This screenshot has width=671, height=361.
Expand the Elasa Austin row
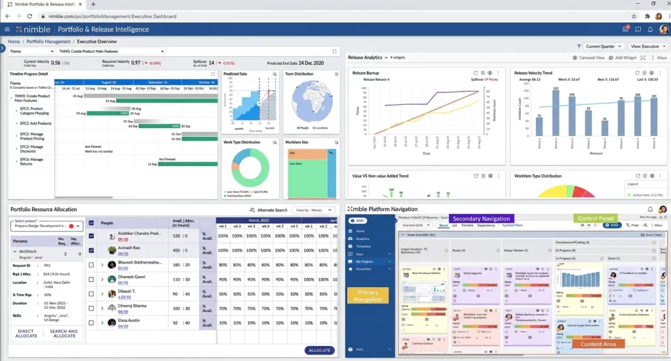tap(102, 322)
